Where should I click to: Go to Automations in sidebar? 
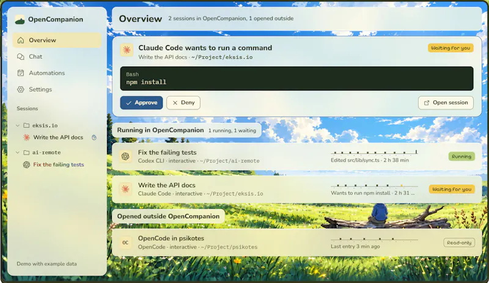coord(57,73)
